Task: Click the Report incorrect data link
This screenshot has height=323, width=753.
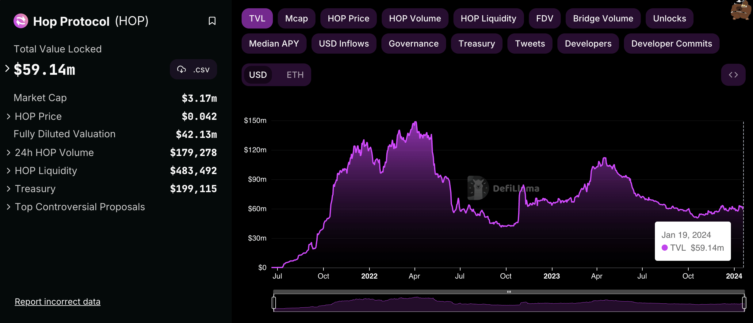Action: pyautogui.click(x=57, y=301)
